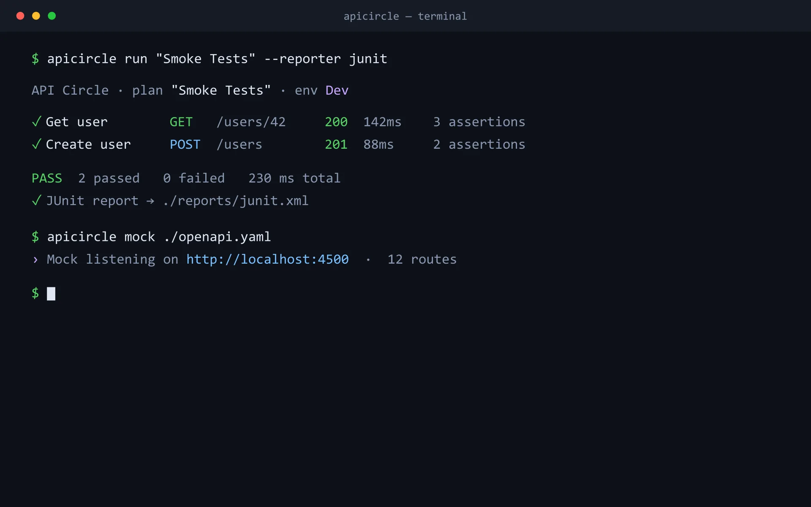811x507 pixels.
Task: Click the '201' status code
Action: 336,144
